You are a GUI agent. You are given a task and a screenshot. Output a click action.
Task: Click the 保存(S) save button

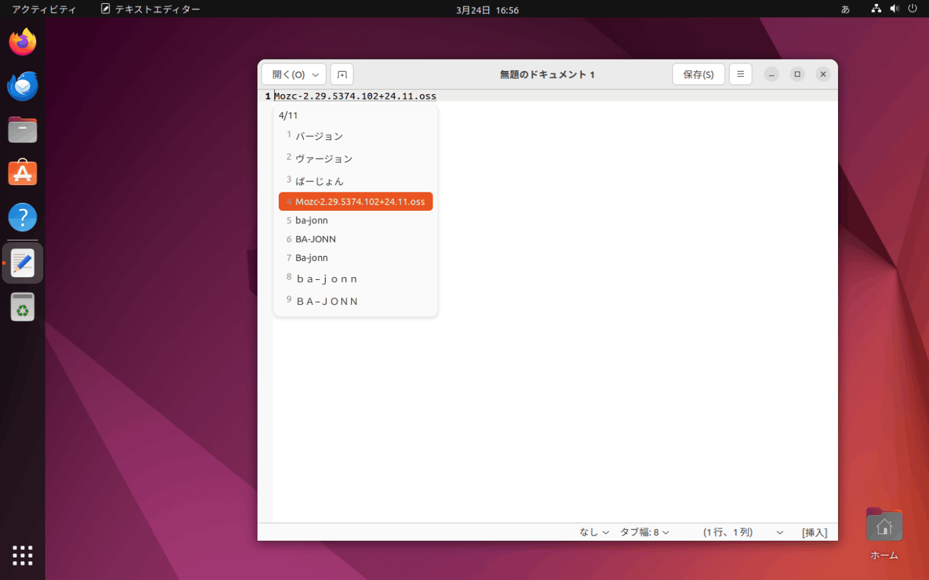coord(698,74)
